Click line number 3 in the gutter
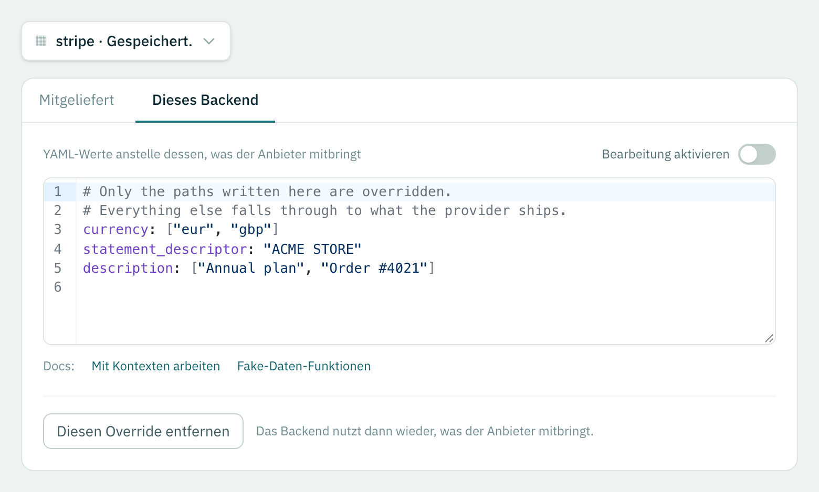The image size is (819, 492). [x=58, y=230]
